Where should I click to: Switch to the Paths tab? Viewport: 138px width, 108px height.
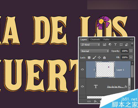point(106,39)
